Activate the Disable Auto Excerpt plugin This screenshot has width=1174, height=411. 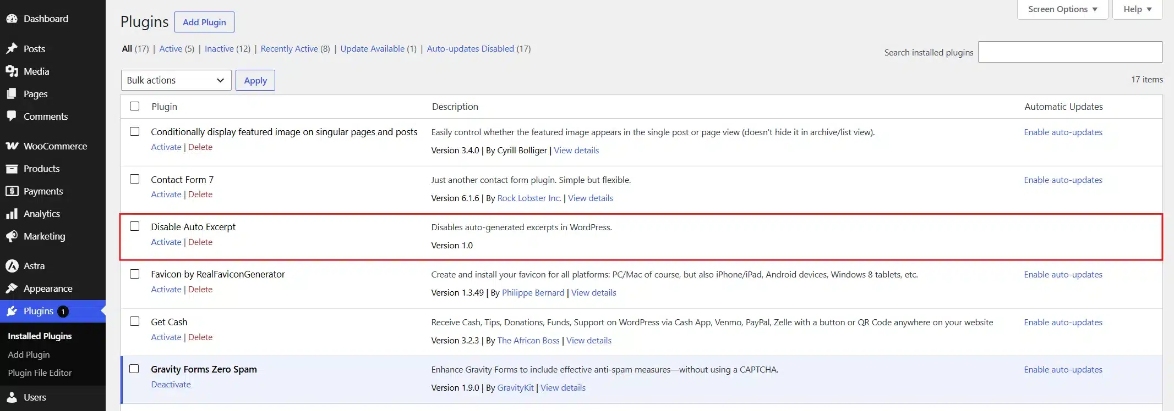(166, 242)
